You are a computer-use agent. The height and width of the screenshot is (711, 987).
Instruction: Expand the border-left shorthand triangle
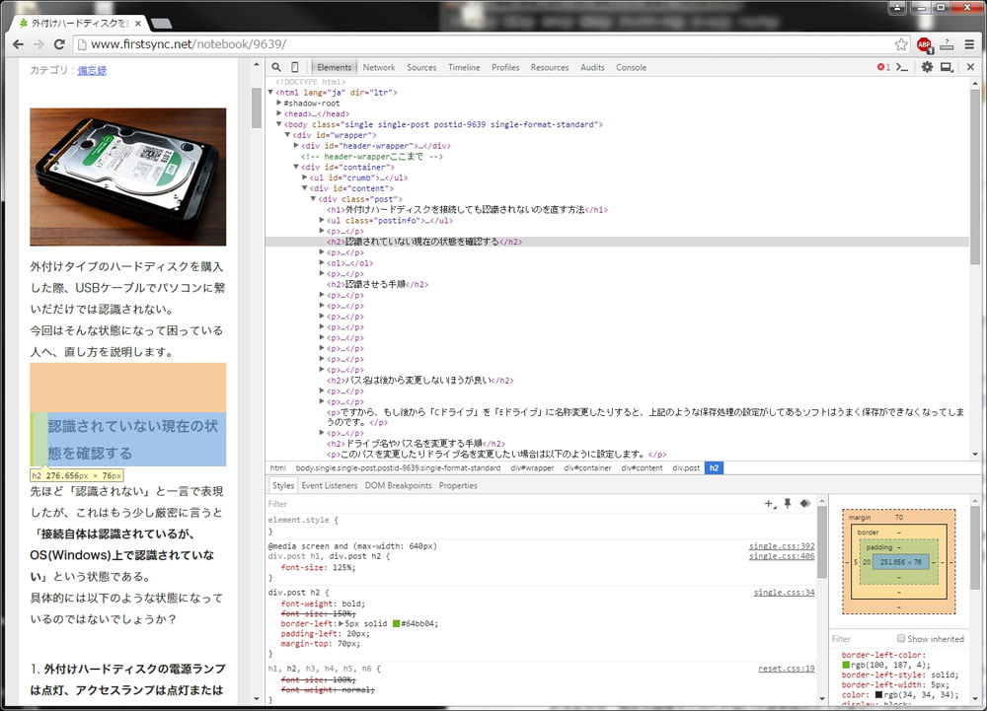342,623
